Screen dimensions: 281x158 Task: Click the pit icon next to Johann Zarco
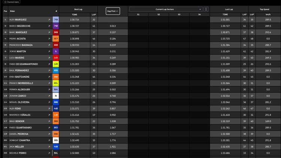point(49,96)
